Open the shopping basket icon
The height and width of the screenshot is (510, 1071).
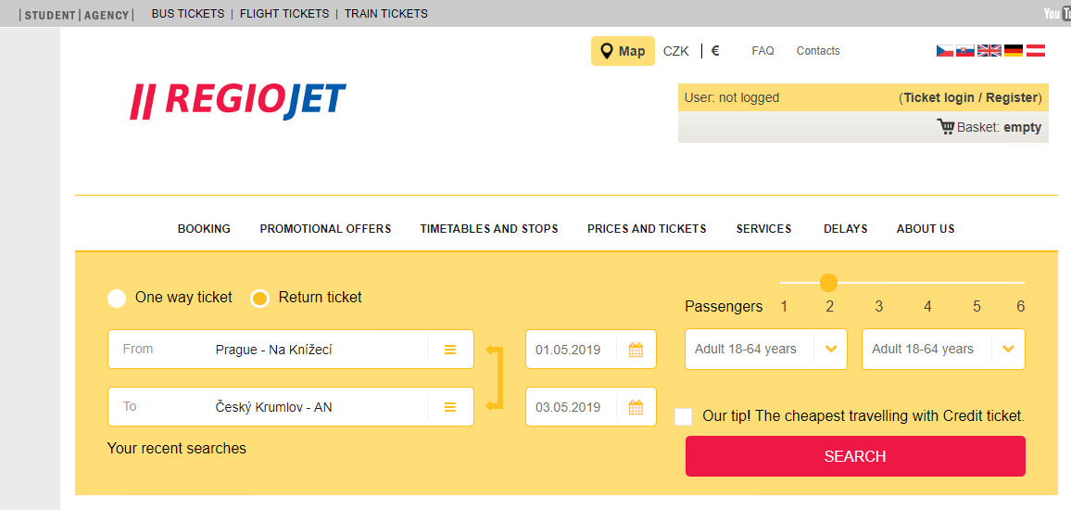(946, 127)
